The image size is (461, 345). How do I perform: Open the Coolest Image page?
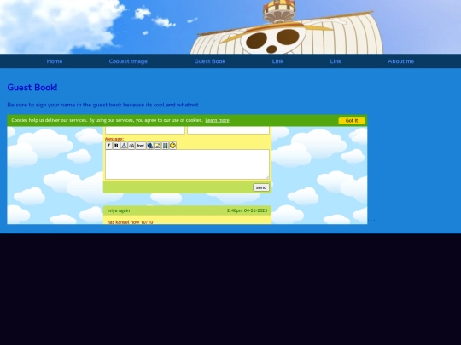click(128, 61)
